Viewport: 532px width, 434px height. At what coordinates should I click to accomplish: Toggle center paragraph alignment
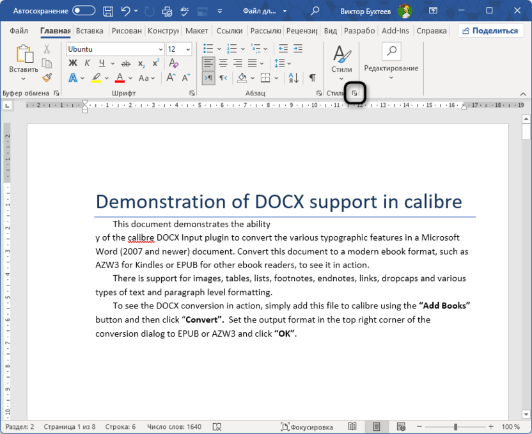click(222, 62)
